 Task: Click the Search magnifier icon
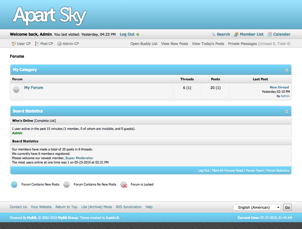[x=213, y=34]
